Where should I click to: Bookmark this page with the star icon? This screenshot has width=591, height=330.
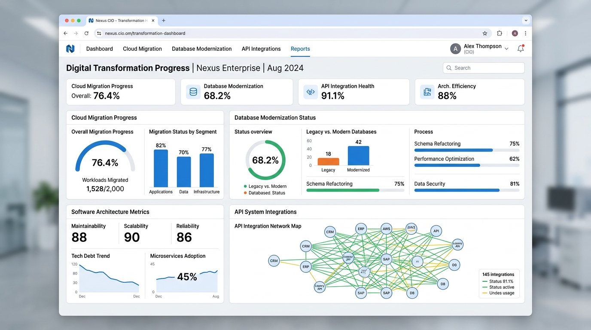pyautogui.click(x=485, y=33)
